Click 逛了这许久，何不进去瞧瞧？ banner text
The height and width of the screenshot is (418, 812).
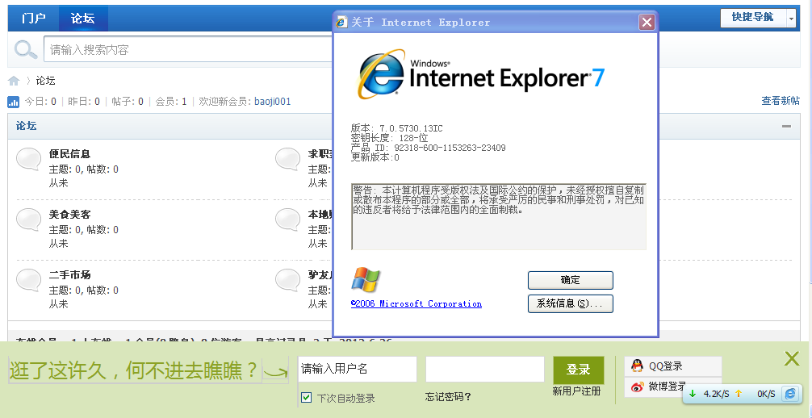(134, 370)
